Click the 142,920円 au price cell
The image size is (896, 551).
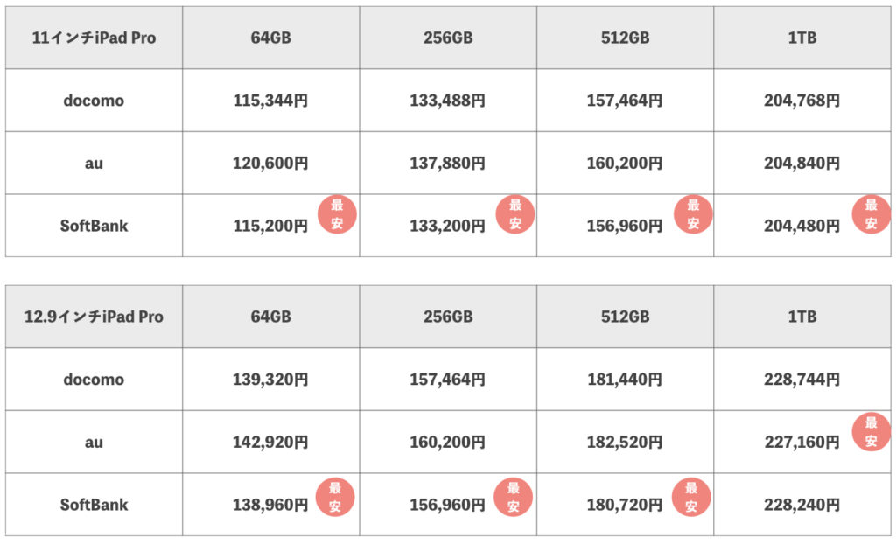coord(270,442)
